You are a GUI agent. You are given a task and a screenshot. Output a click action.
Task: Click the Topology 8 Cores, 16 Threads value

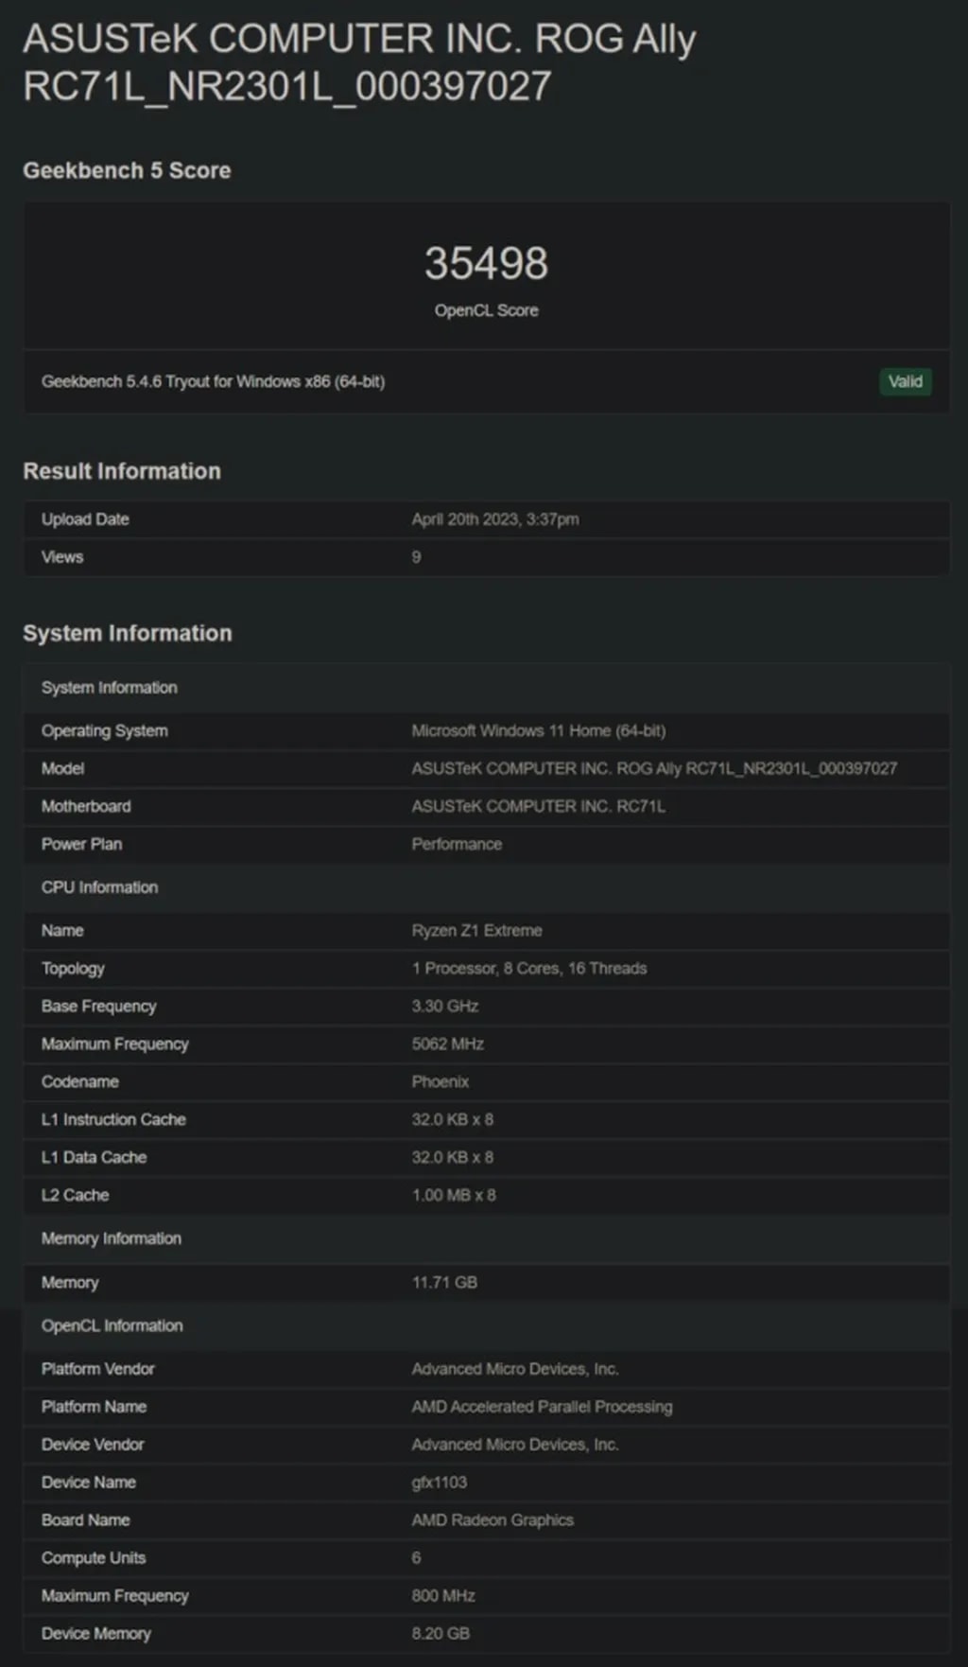[x=528, y=968]
